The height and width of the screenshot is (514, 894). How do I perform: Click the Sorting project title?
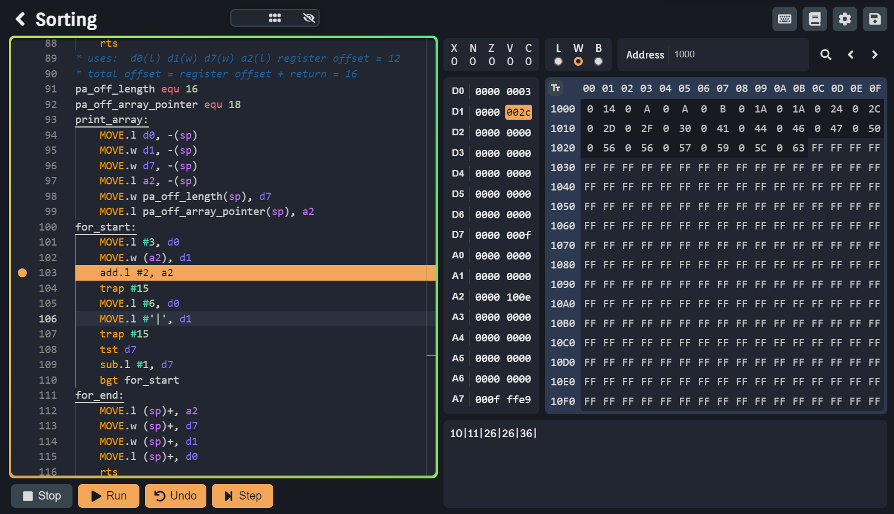66,19
